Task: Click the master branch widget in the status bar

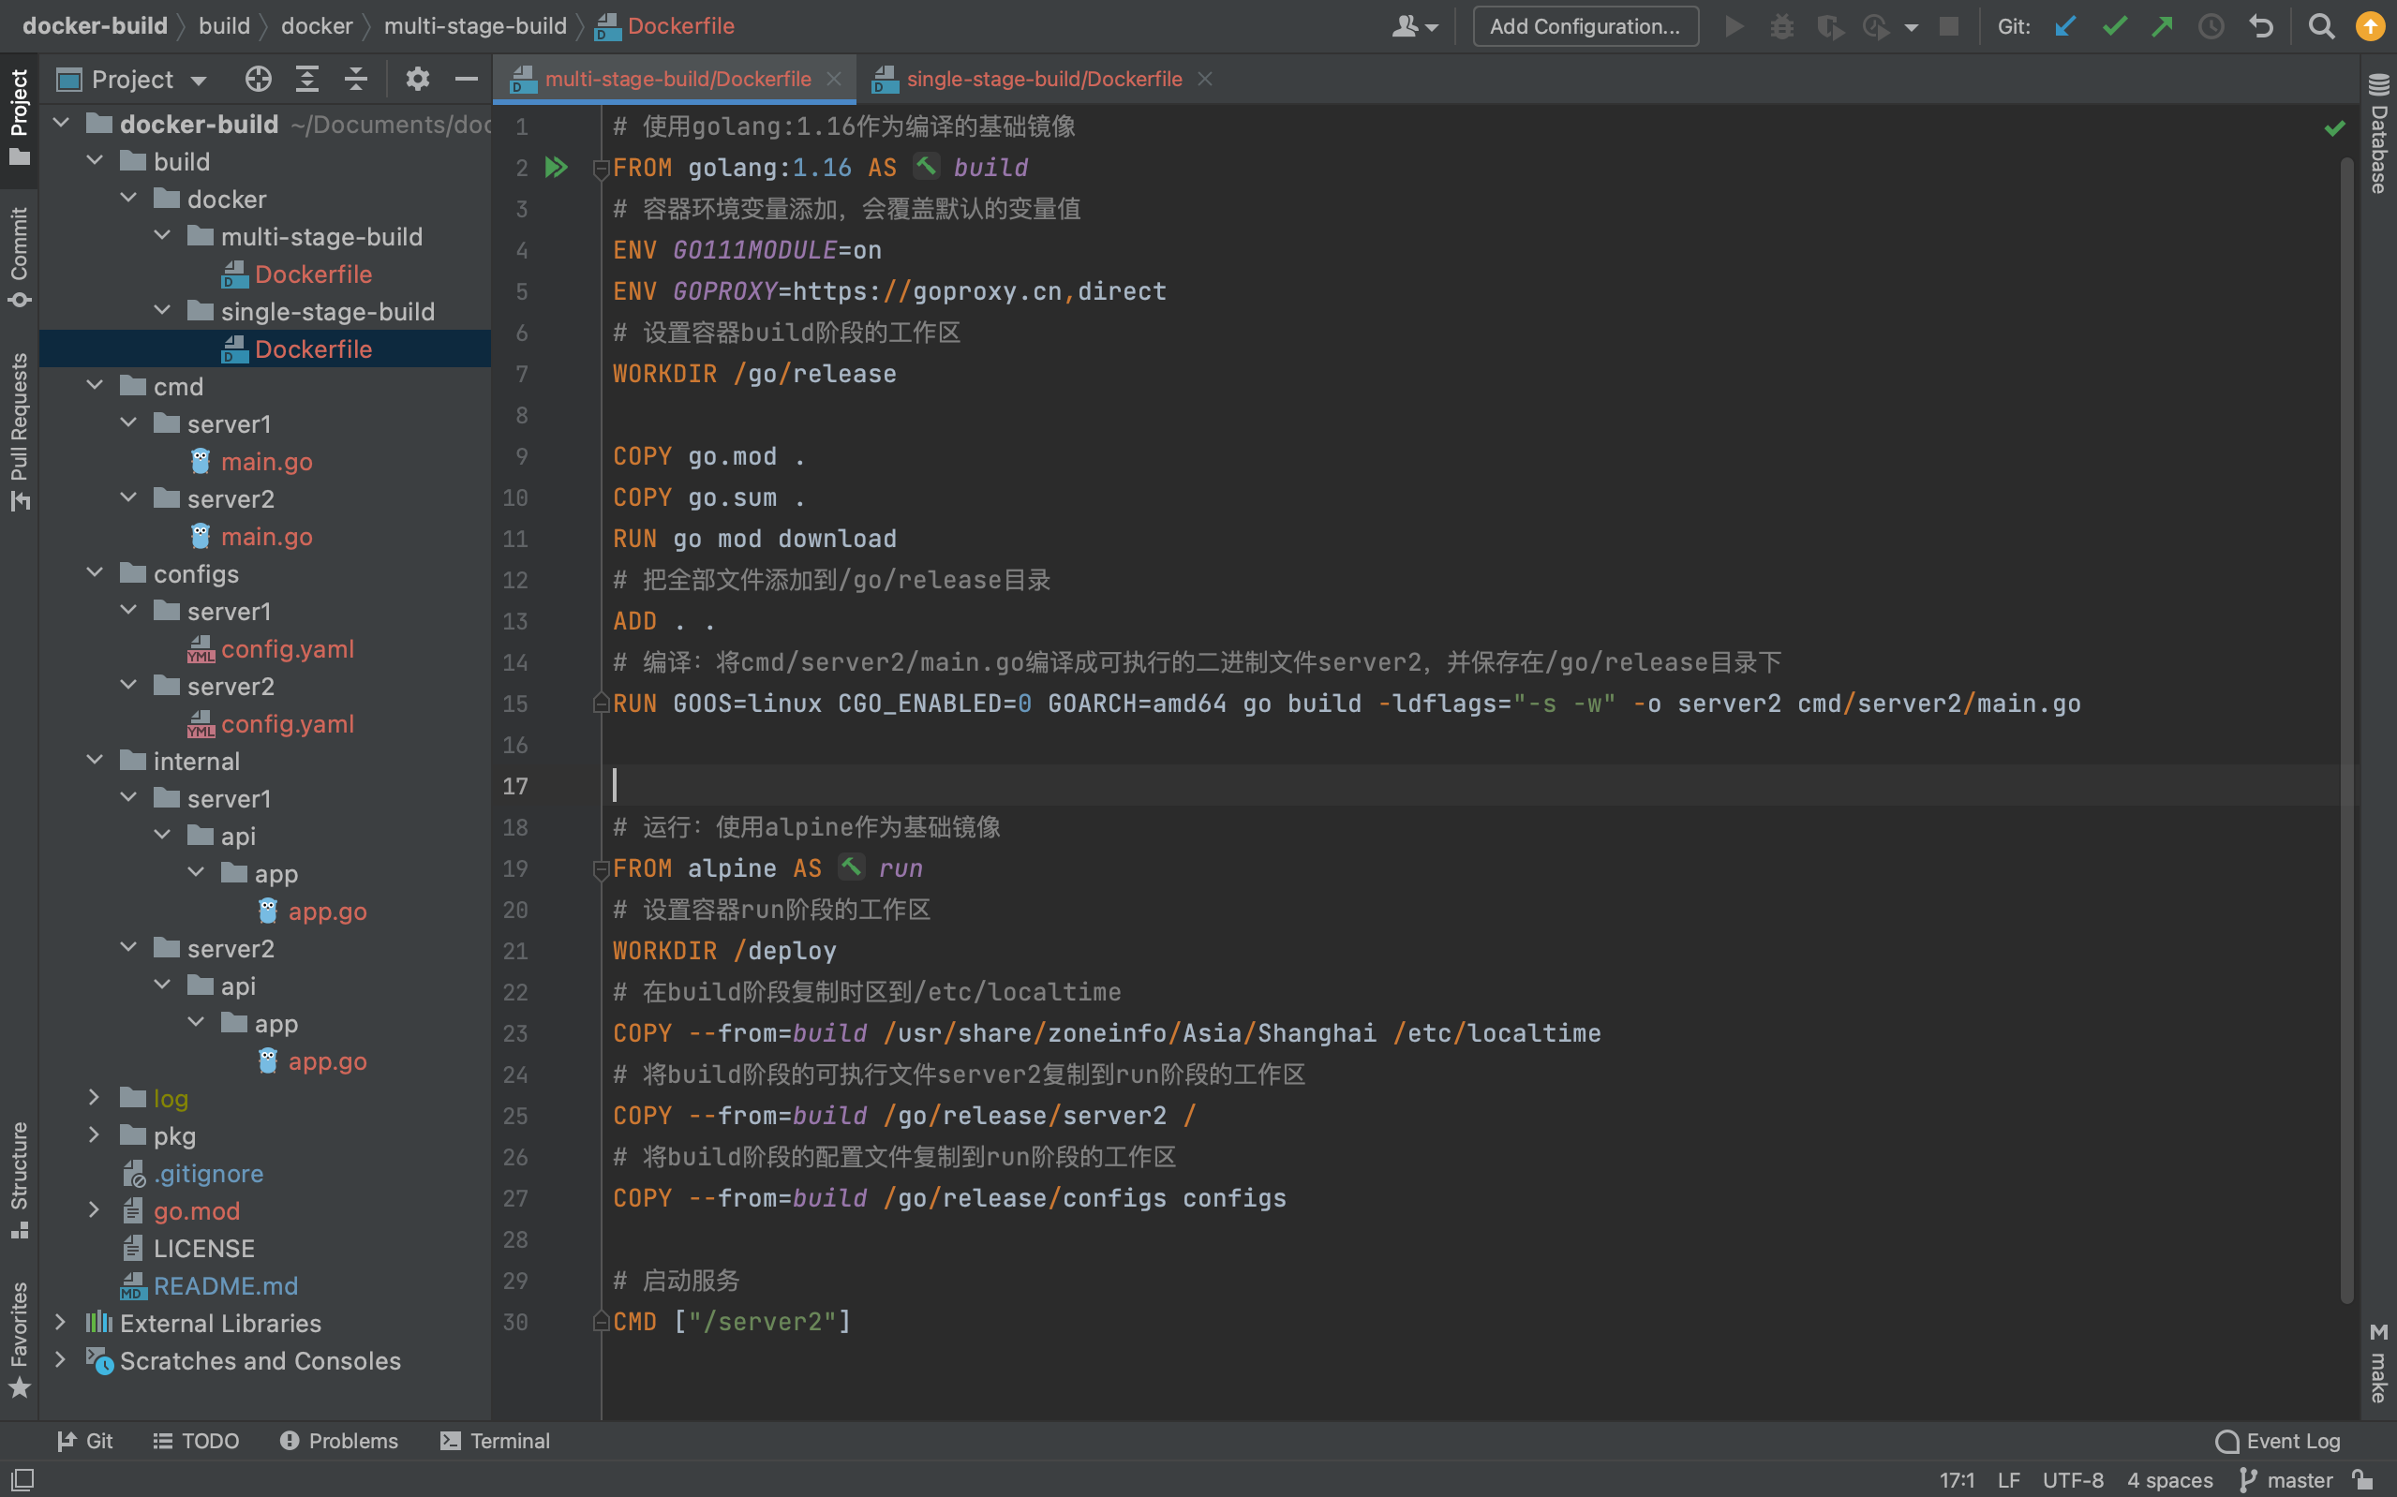Action: pos(2285,1479)
